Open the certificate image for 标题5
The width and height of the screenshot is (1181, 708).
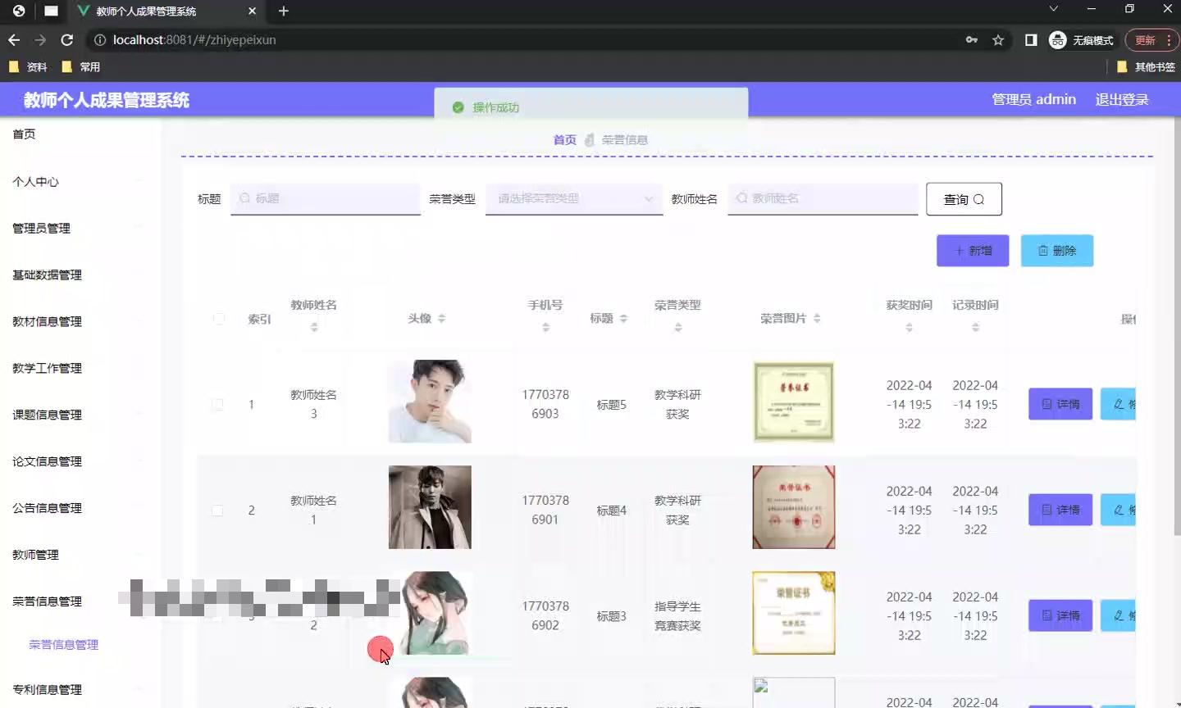pos(794,402)
